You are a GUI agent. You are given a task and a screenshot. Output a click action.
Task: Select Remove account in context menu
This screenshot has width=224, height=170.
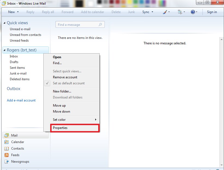[65, 77]
